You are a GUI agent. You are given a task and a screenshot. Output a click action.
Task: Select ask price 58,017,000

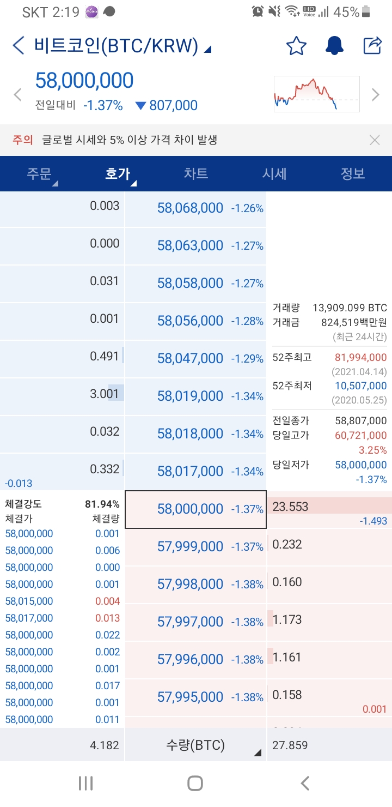[195, 472]
